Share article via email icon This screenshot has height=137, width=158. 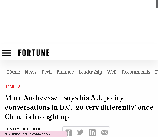point(104,133)
